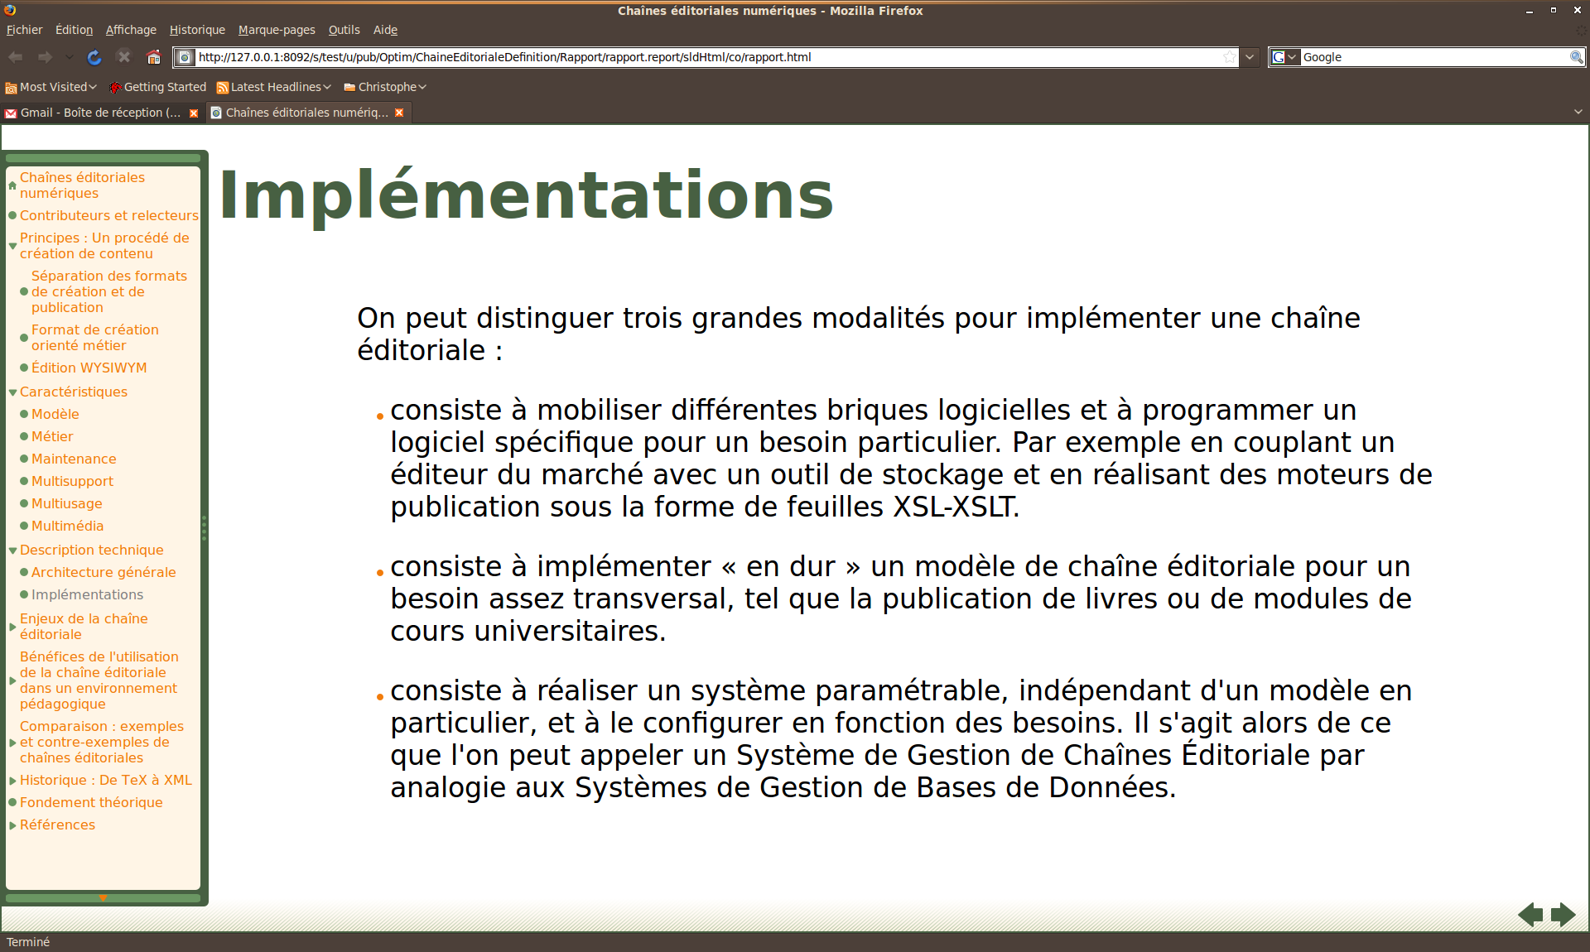Go to next slide with right arrow

pyautogui.click(x=1563, y=915)
